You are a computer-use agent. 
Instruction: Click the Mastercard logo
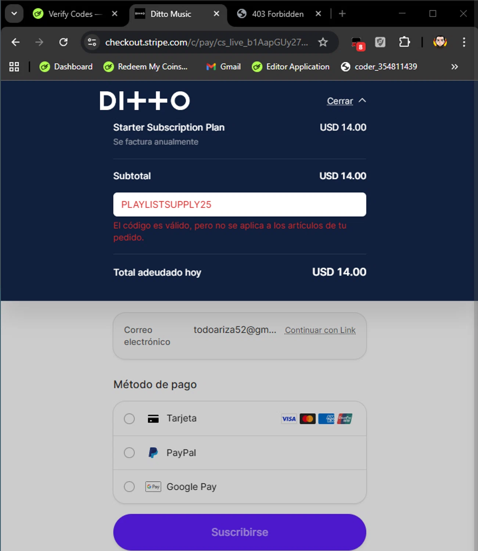(x=308, y=419)
